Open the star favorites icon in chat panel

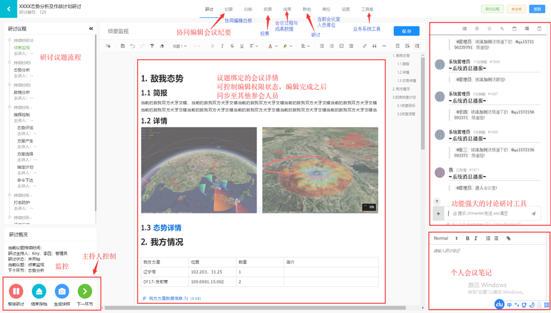[x=489, y=29]
